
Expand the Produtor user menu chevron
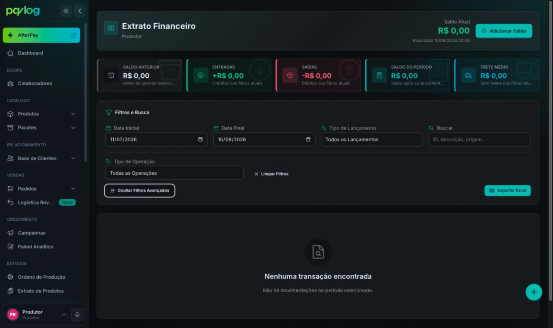[x=64, y=315]
